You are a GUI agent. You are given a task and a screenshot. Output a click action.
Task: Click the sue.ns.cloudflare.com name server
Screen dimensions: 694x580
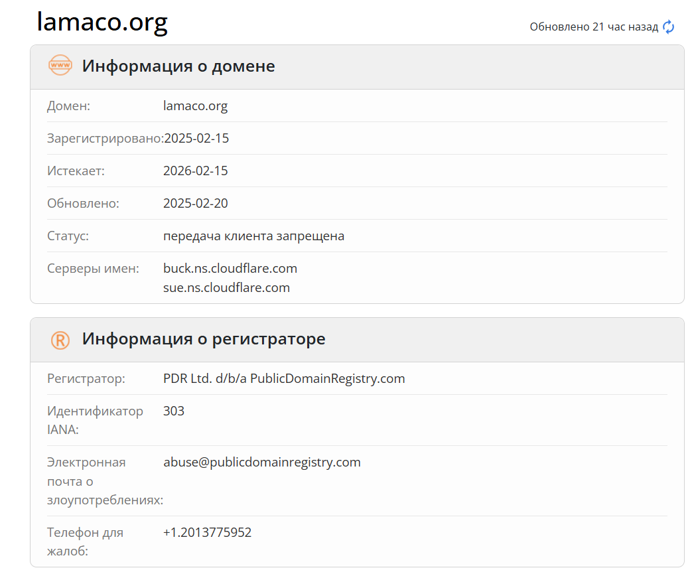226,287
